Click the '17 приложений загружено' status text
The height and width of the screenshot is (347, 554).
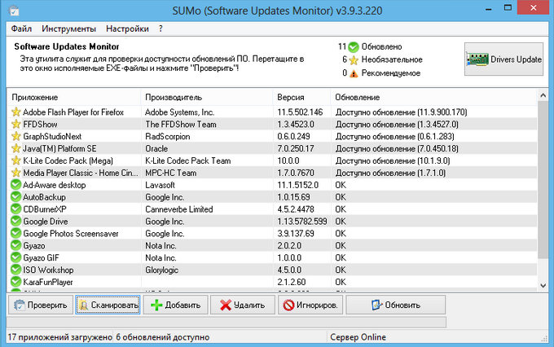click(59, 337)
